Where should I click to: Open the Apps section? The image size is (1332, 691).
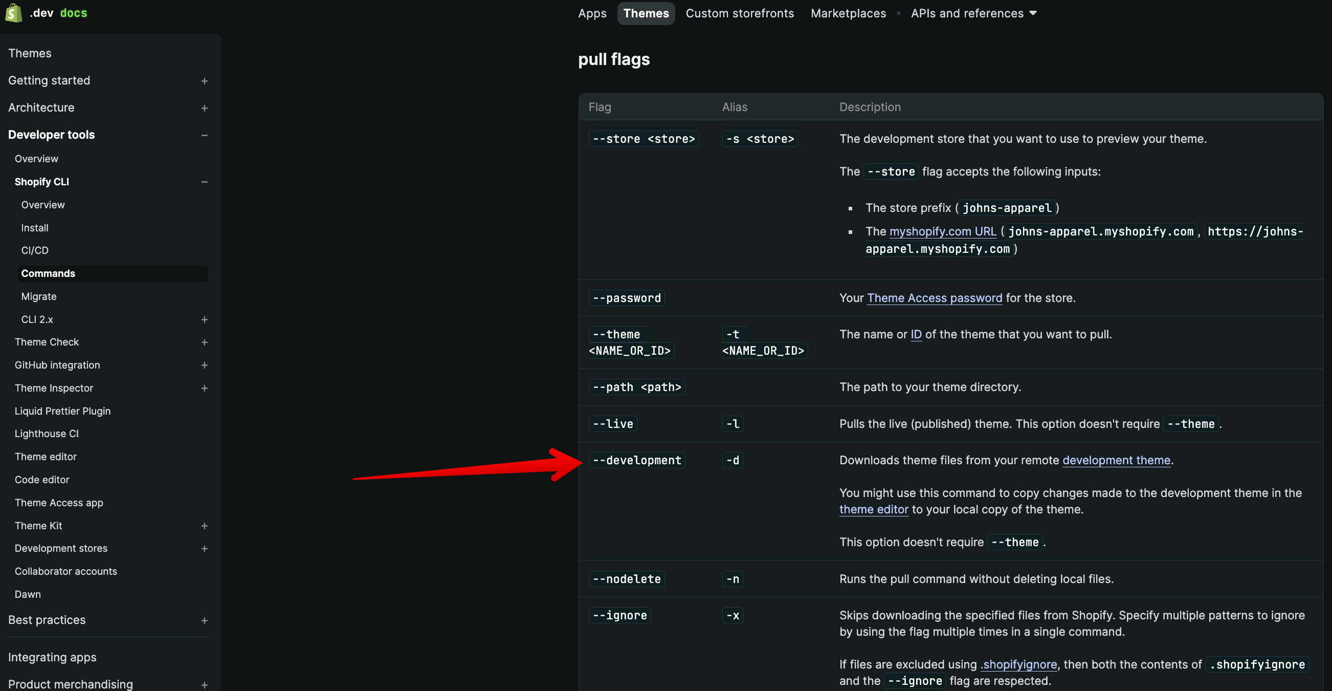(x=592, y=13)
